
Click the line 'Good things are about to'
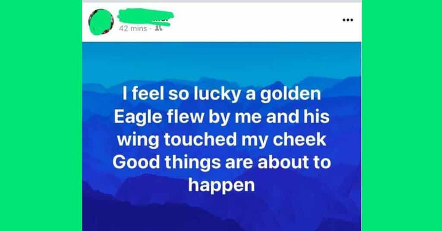click(x=221, y=162)
